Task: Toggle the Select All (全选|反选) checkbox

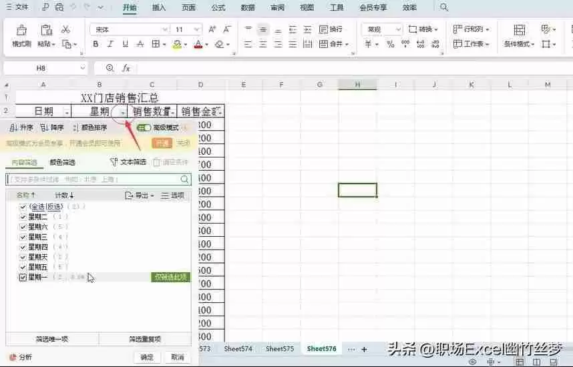Action: 23,207
